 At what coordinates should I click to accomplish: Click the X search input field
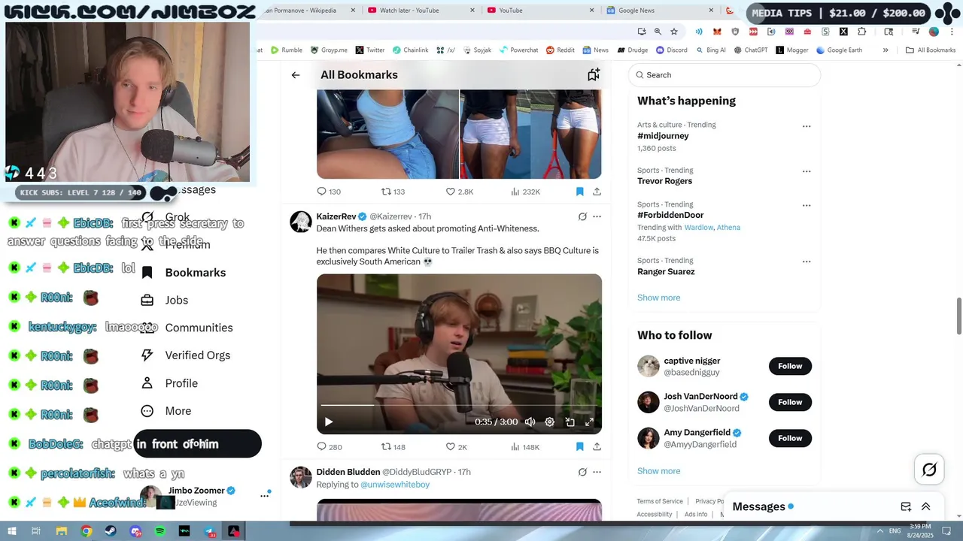click(725, 75)
